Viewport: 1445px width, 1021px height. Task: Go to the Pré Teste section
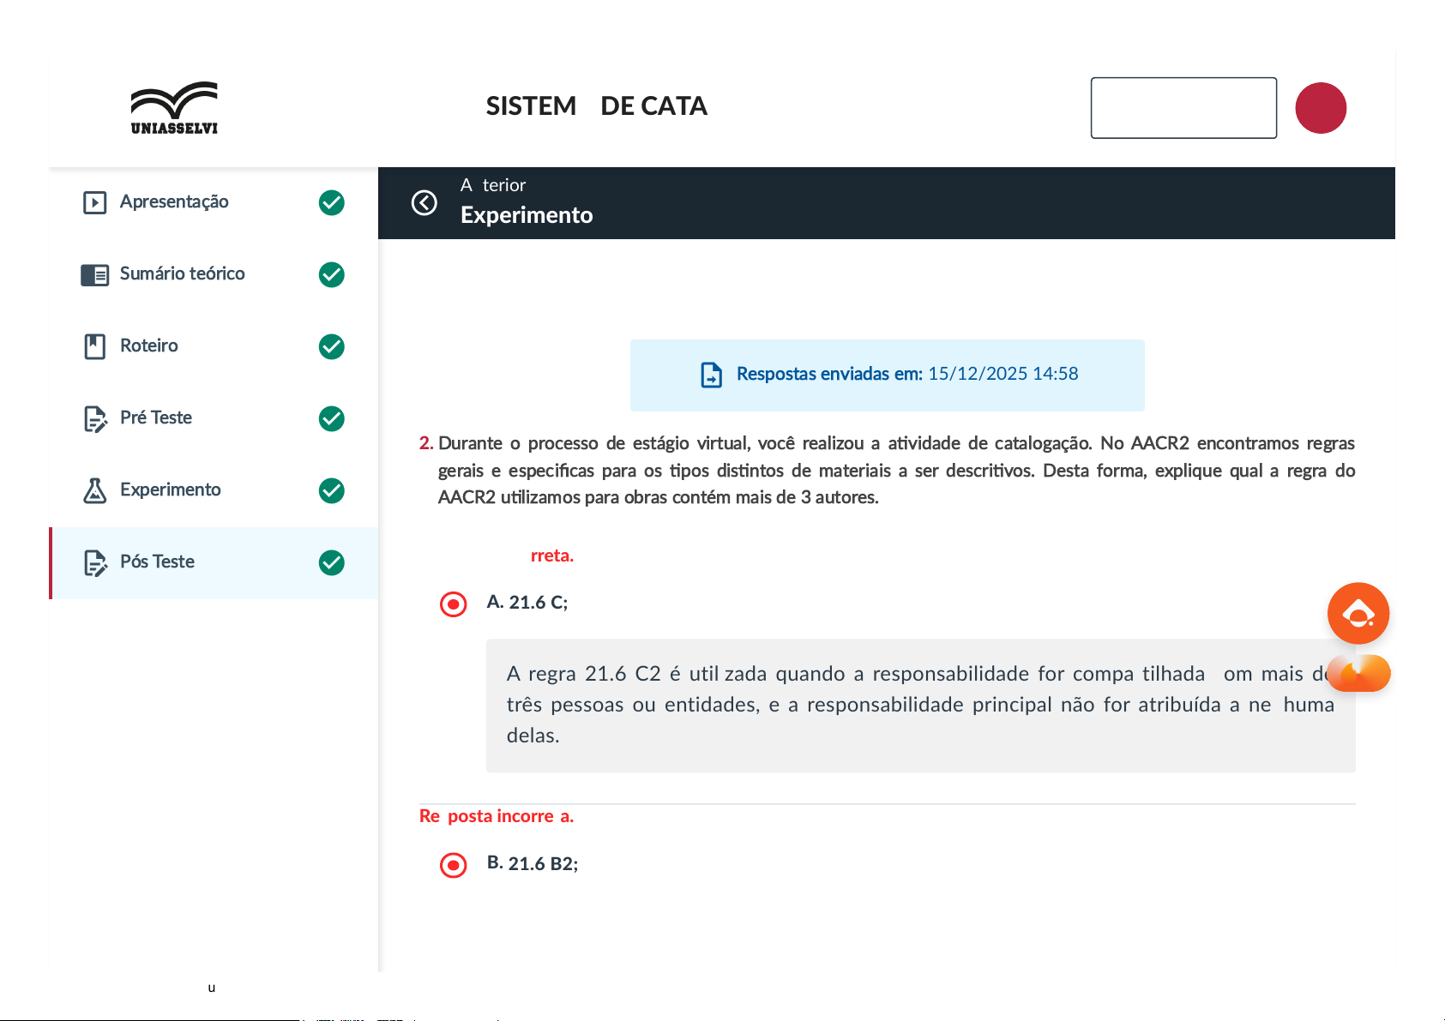click(x=156, y=418)
